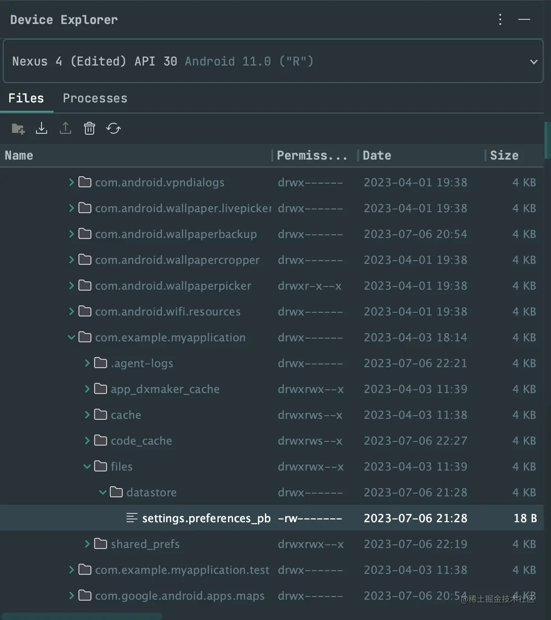551x620 pixels.
Task: Expand the code_cache folder chevron
Action: (x=87, y=441)
